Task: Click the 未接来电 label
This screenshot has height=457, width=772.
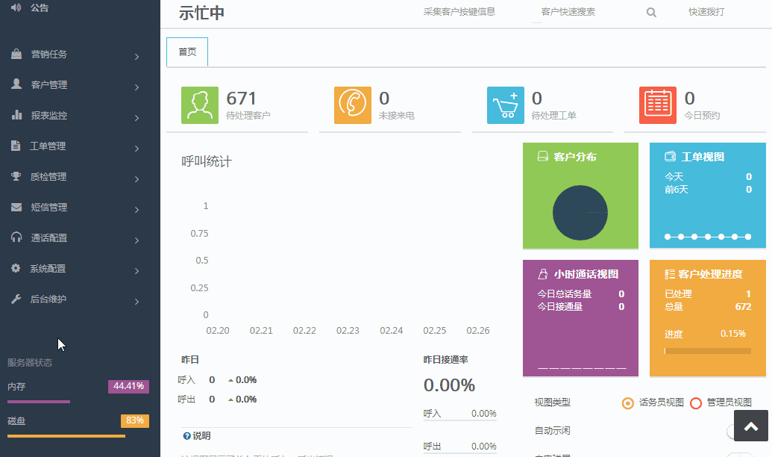Action: coord(396,115)
